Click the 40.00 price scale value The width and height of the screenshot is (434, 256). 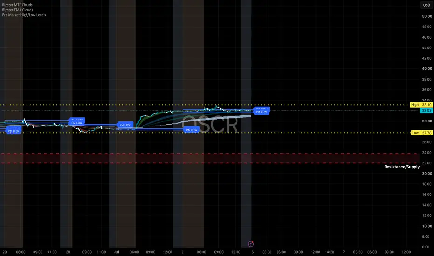tap(427, 68)
